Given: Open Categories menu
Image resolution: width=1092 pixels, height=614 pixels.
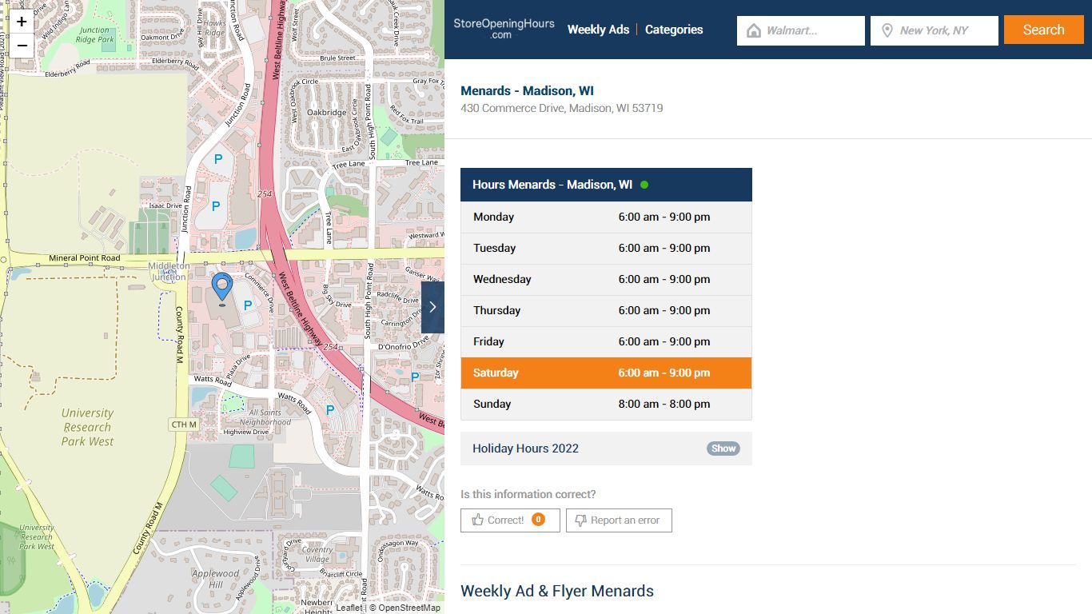Looking at the screenshot, I should click(x=674, y=30).
